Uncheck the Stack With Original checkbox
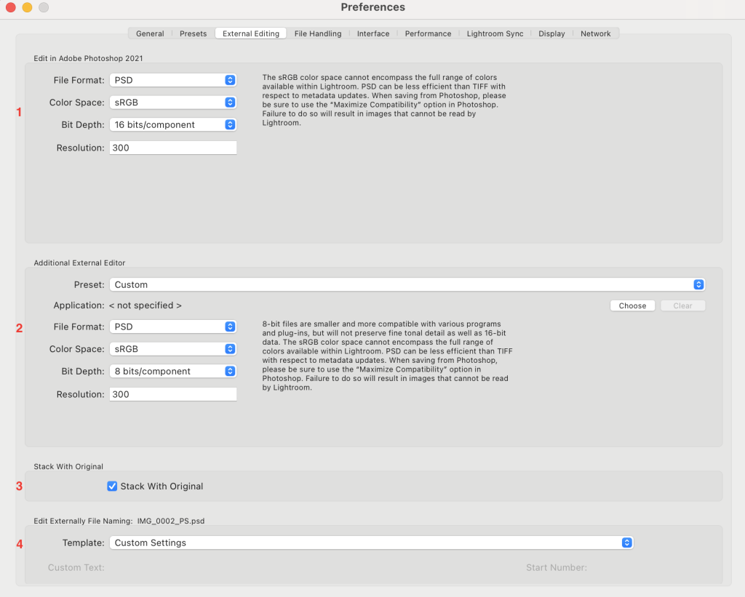Viewport: 745px width, 597px height. [112, 486]
